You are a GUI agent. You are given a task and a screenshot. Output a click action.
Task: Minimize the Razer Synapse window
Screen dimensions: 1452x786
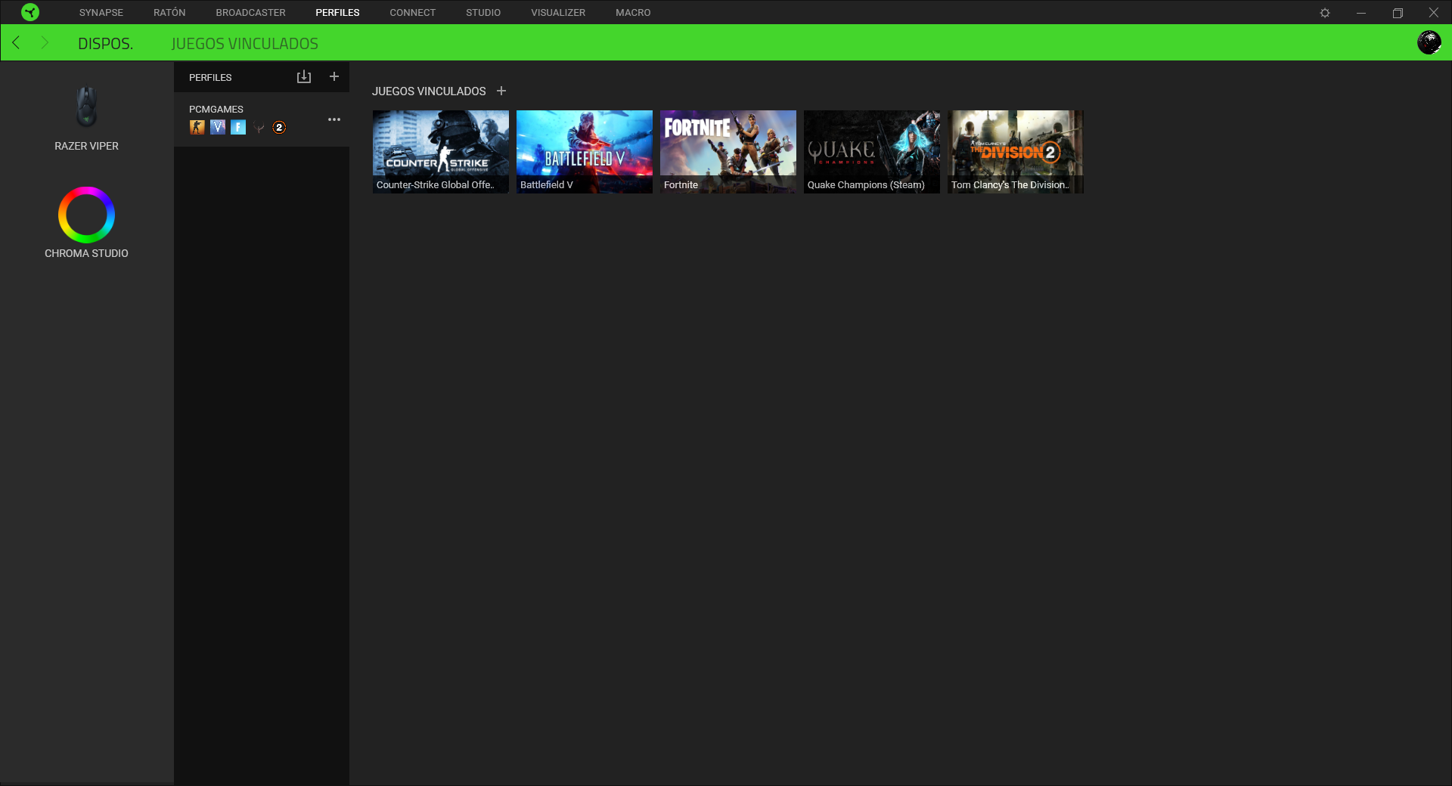[x=1361, y=13]
